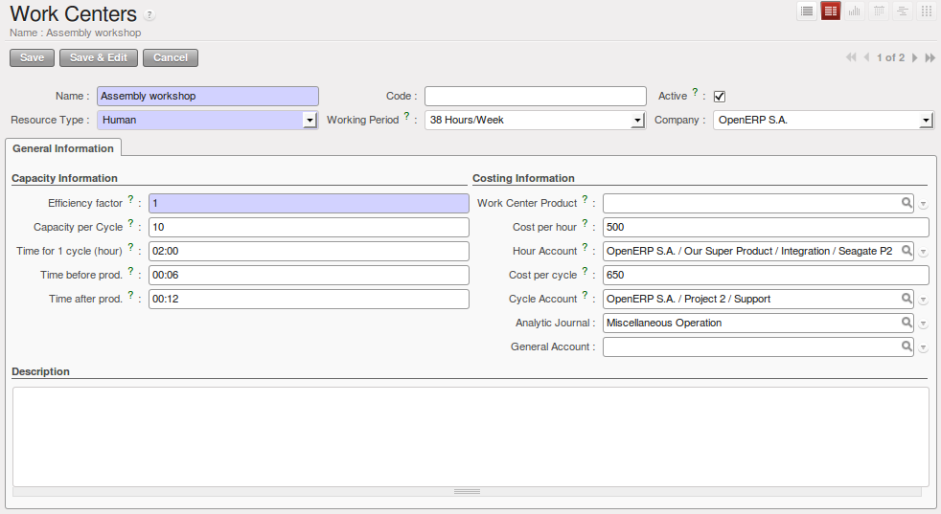The image size is (941, 514).
Task: Go to next record arrow
Action: pyautogui.click(x=914, y=57)
